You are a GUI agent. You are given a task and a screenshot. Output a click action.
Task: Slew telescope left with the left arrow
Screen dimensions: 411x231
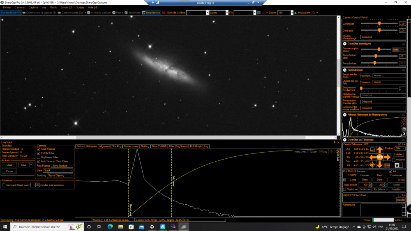tap(372, 157)
